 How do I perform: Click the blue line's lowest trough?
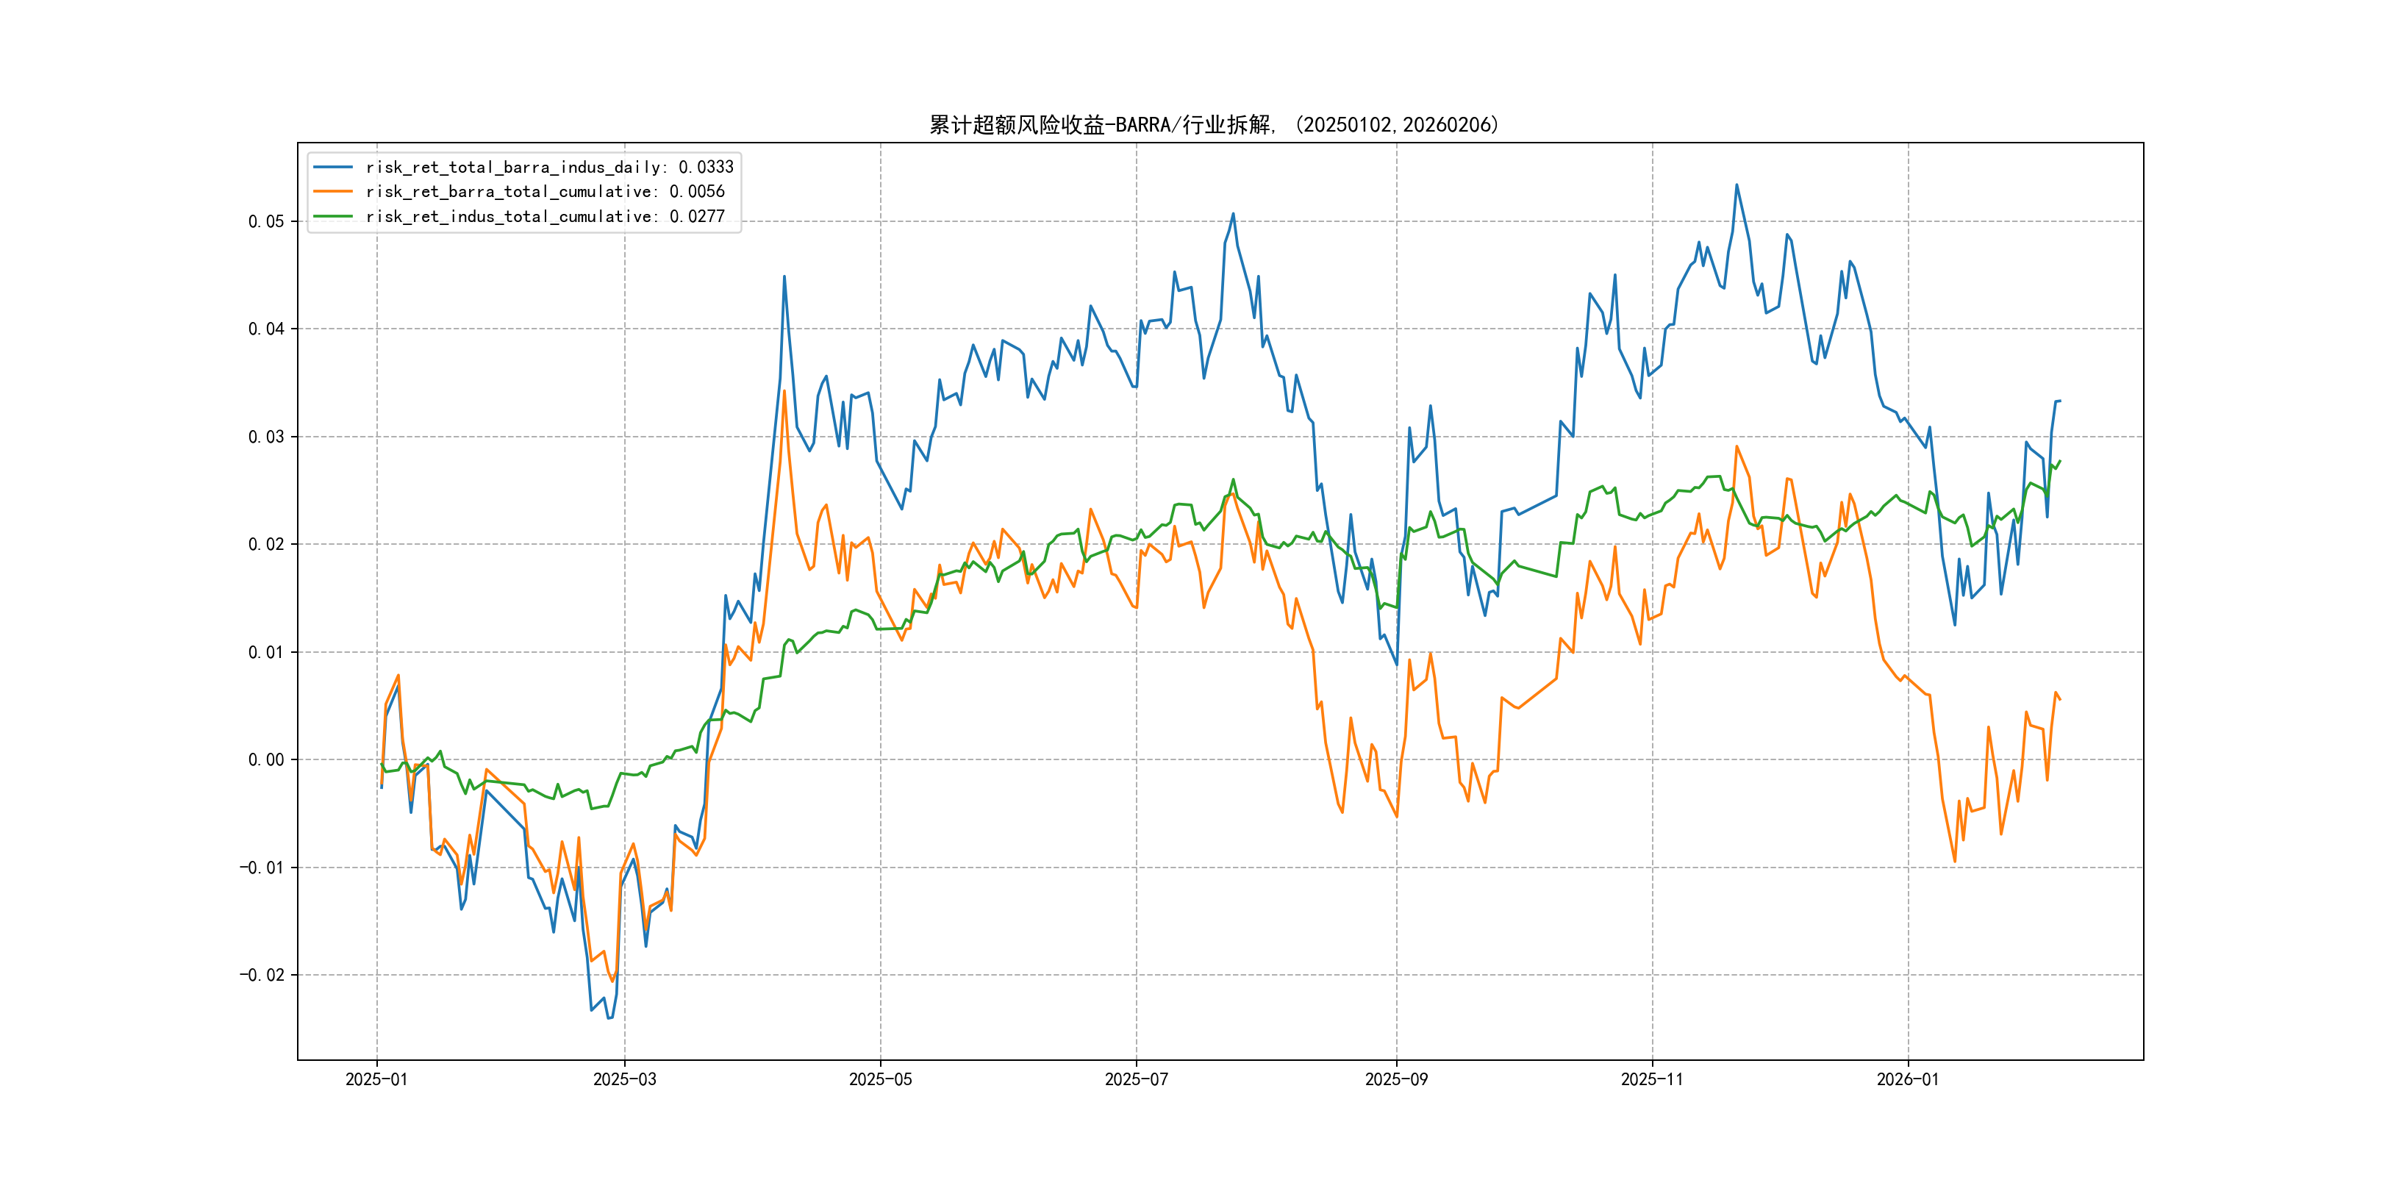[609, 1018]
